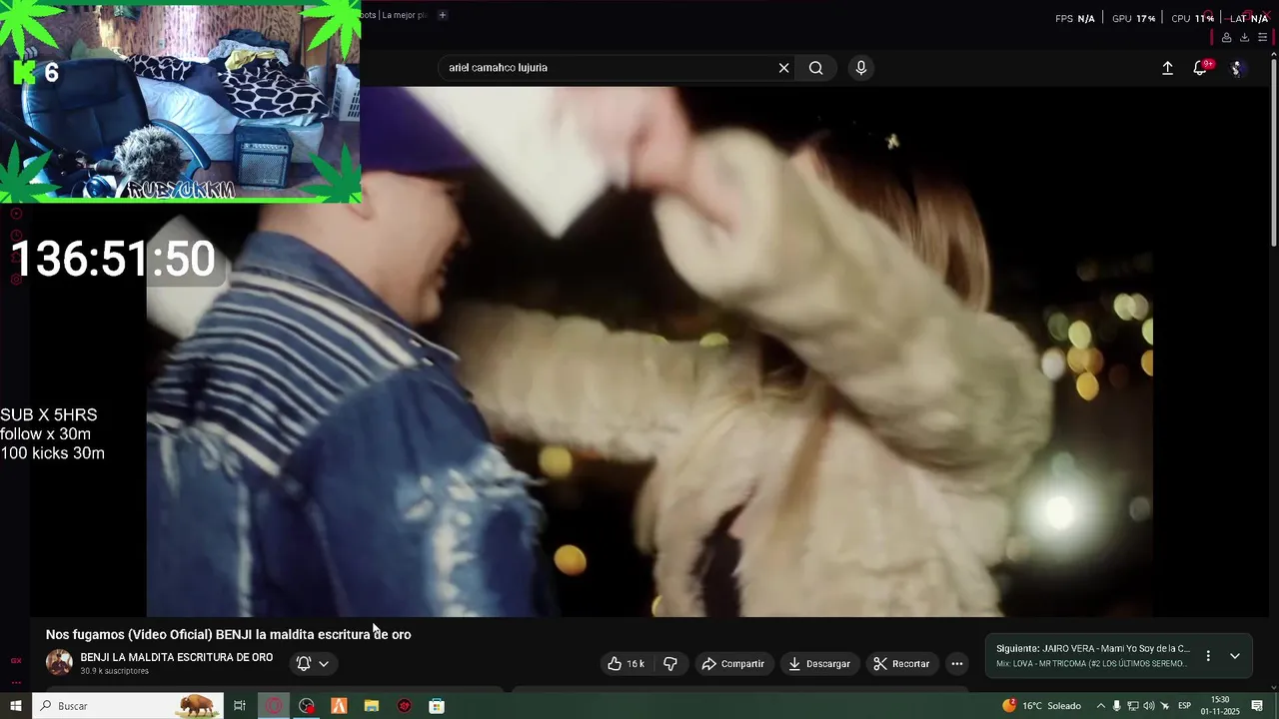
Task: Click the microphone tray icon
Action: 1117,706
